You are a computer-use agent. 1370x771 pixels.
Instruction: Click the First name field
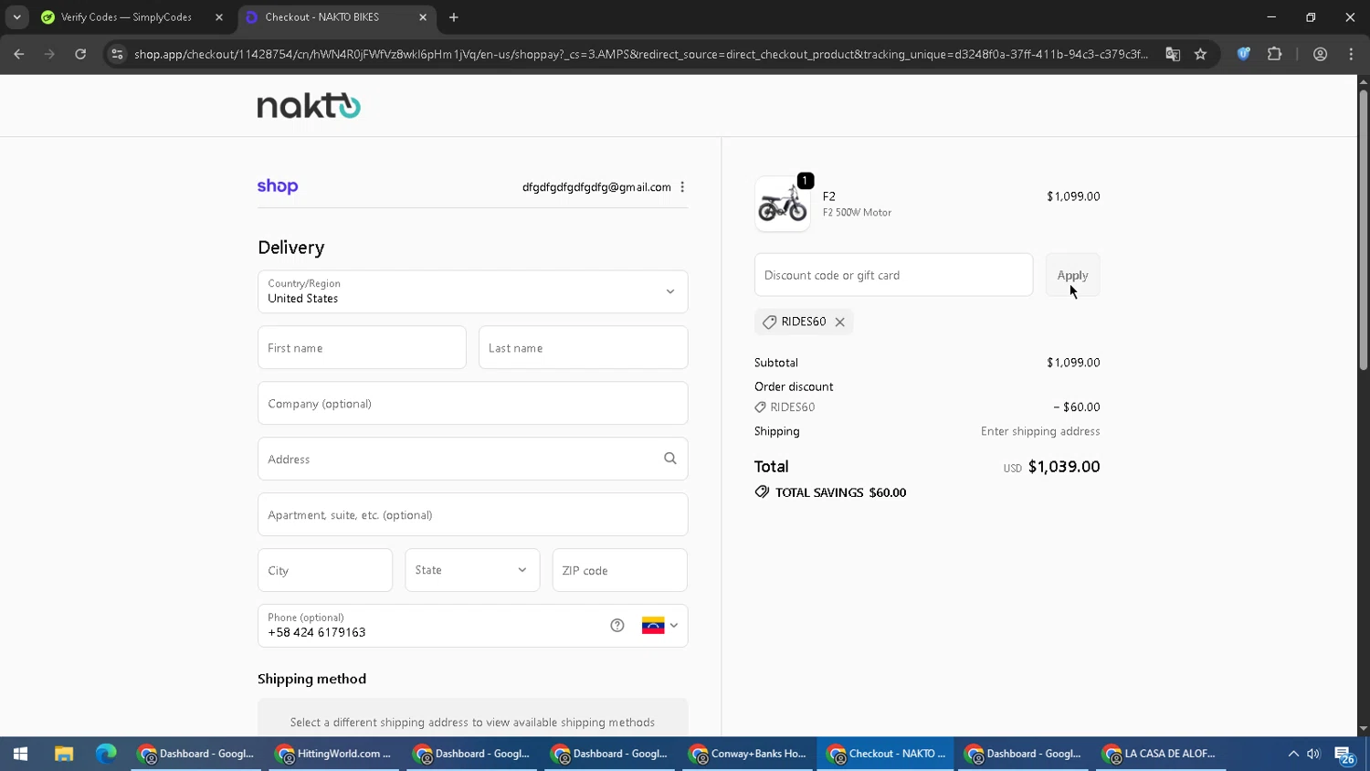(362, 348)
